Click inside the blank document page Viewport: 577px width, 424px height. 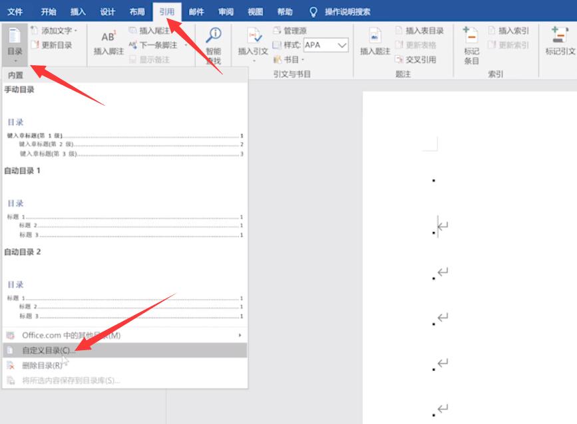point(470,257)
